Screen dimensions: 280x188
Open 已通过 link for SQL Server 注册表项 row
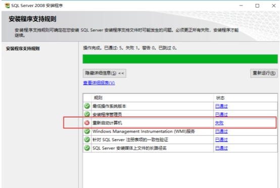(x=221, y=140)
